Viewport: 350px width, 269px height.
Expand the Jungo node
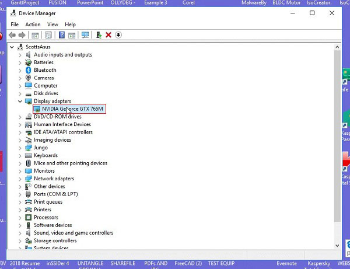click(20, 148)
